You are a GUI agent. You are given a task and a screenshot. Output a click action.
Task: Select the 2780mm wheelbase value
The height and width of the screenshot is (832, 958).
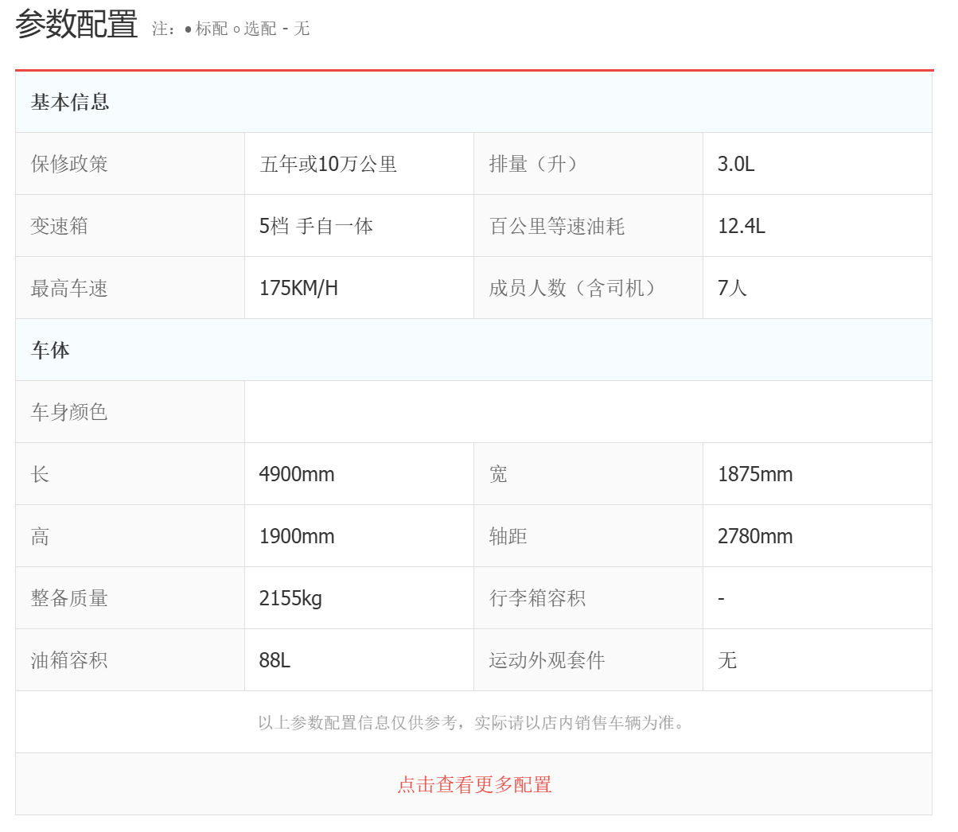coord(755,536)
